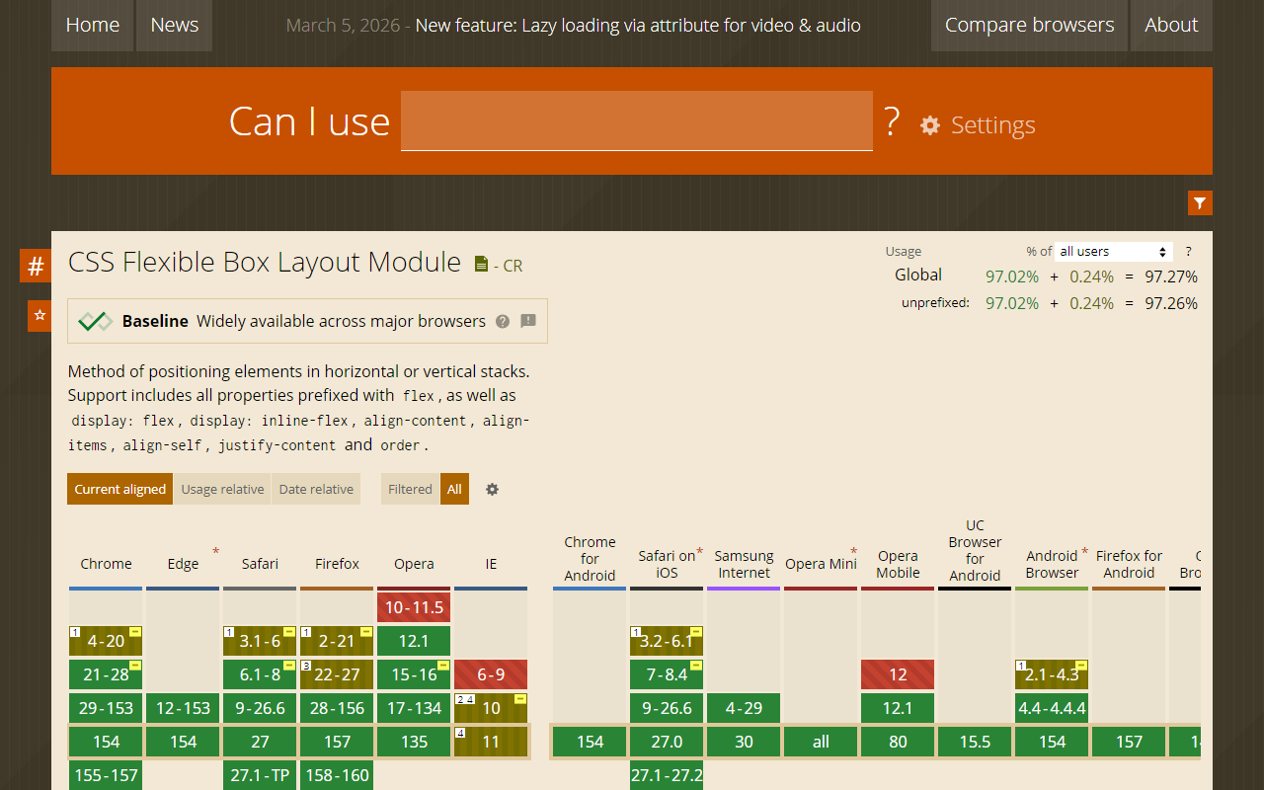Open the About page

coord(1171,26)
